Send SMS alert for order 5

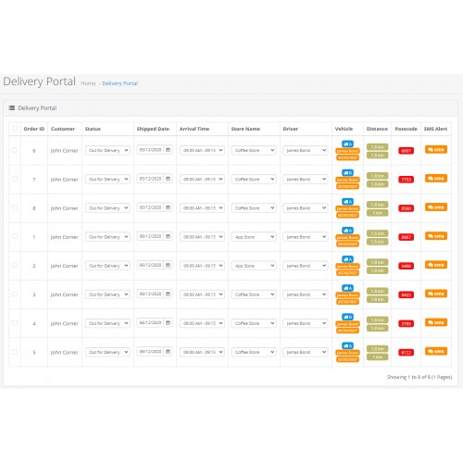(436, 351)
